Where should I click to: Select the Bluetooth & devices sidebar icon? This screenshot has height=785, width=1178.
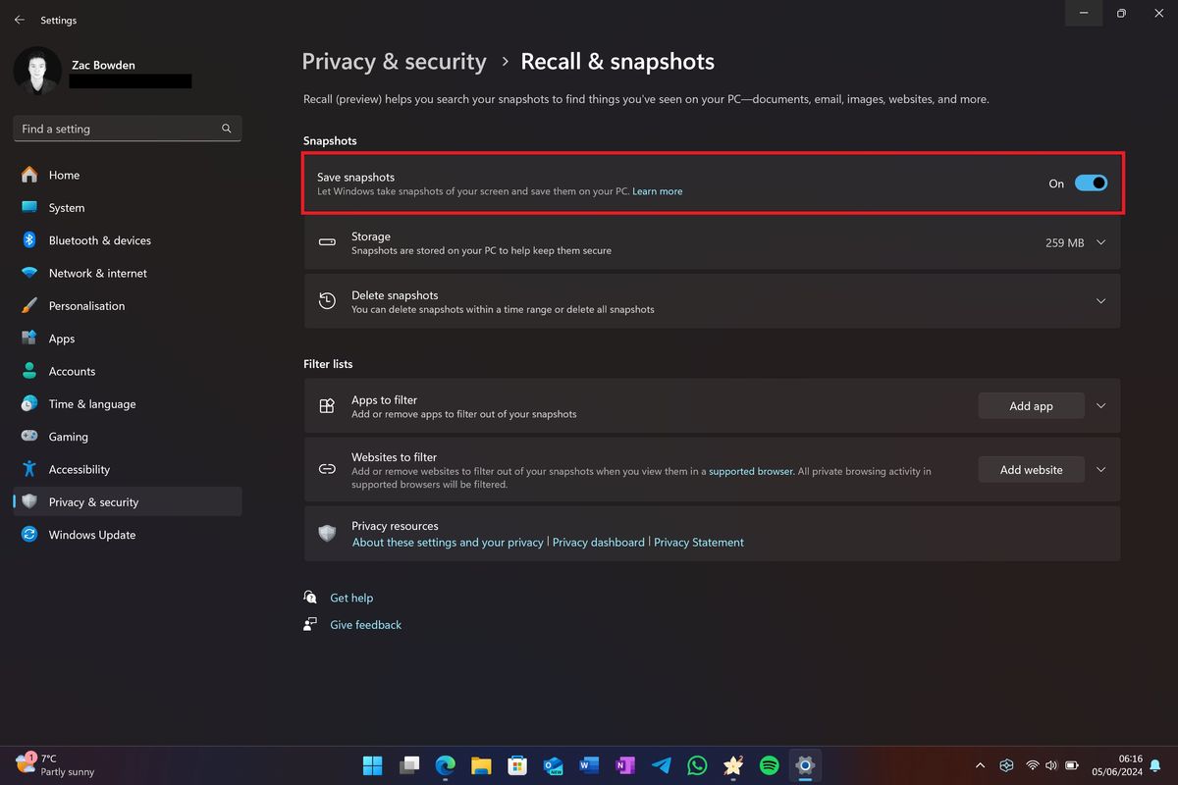pyautogui.click(x=29, y=240)
